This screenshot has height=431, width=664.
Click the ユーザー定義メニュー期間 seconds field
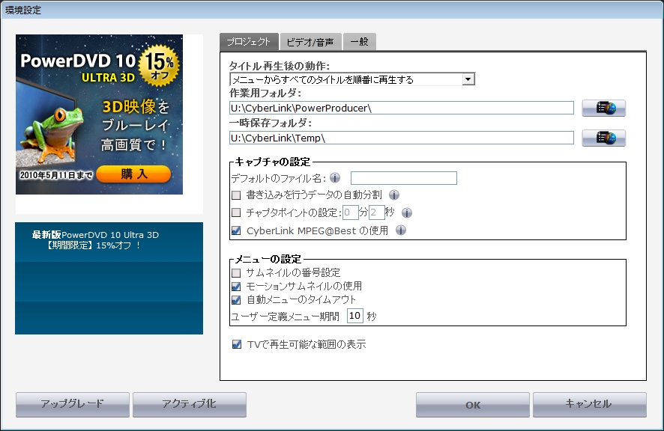pos(355,316)
